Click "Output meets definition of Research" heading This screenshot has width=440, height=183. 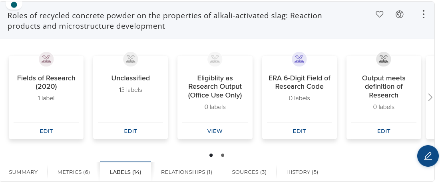(x=384, y=87)
